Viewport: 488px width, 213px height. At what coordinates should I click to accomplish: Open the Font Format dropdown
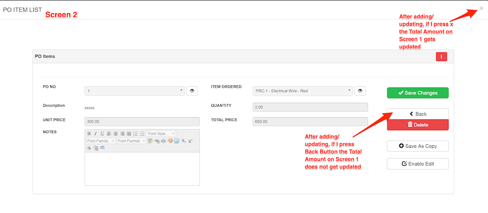point(132,141)
